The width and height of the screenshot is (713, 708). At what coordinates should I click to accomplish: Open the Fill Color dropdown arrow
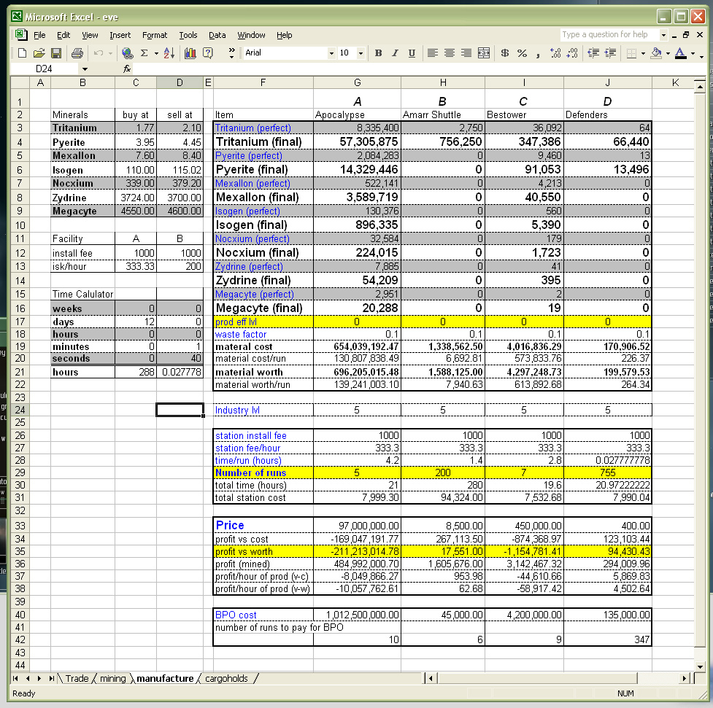point(668,54)
